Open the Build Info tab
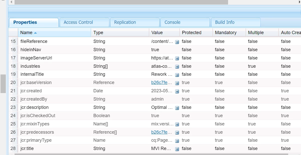Viewport: 301px width, 155px height. coord(236,22)
